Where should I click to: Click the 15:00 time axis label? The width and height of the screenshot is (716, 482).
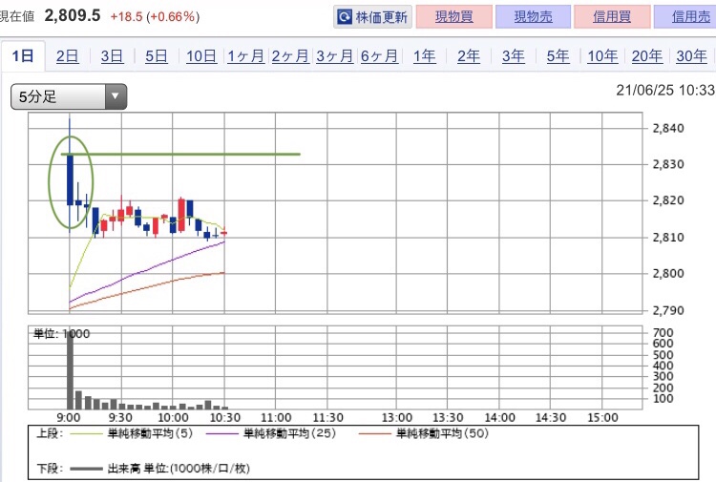pyautogui.click(x=602, y=418)
